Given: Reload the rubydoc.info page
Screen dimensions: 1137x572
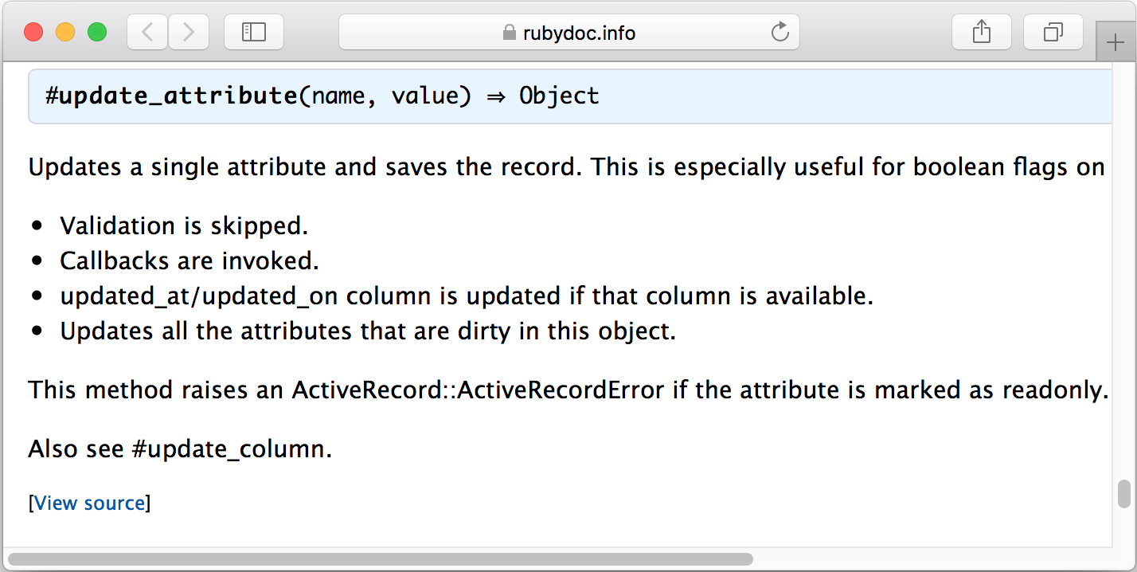Looking at the screenshot, I should tap(779, 32).
